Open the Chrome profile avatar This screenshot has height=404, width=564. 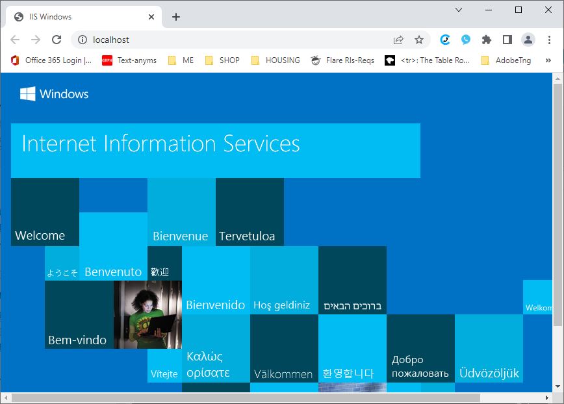(x=528, y=39)
